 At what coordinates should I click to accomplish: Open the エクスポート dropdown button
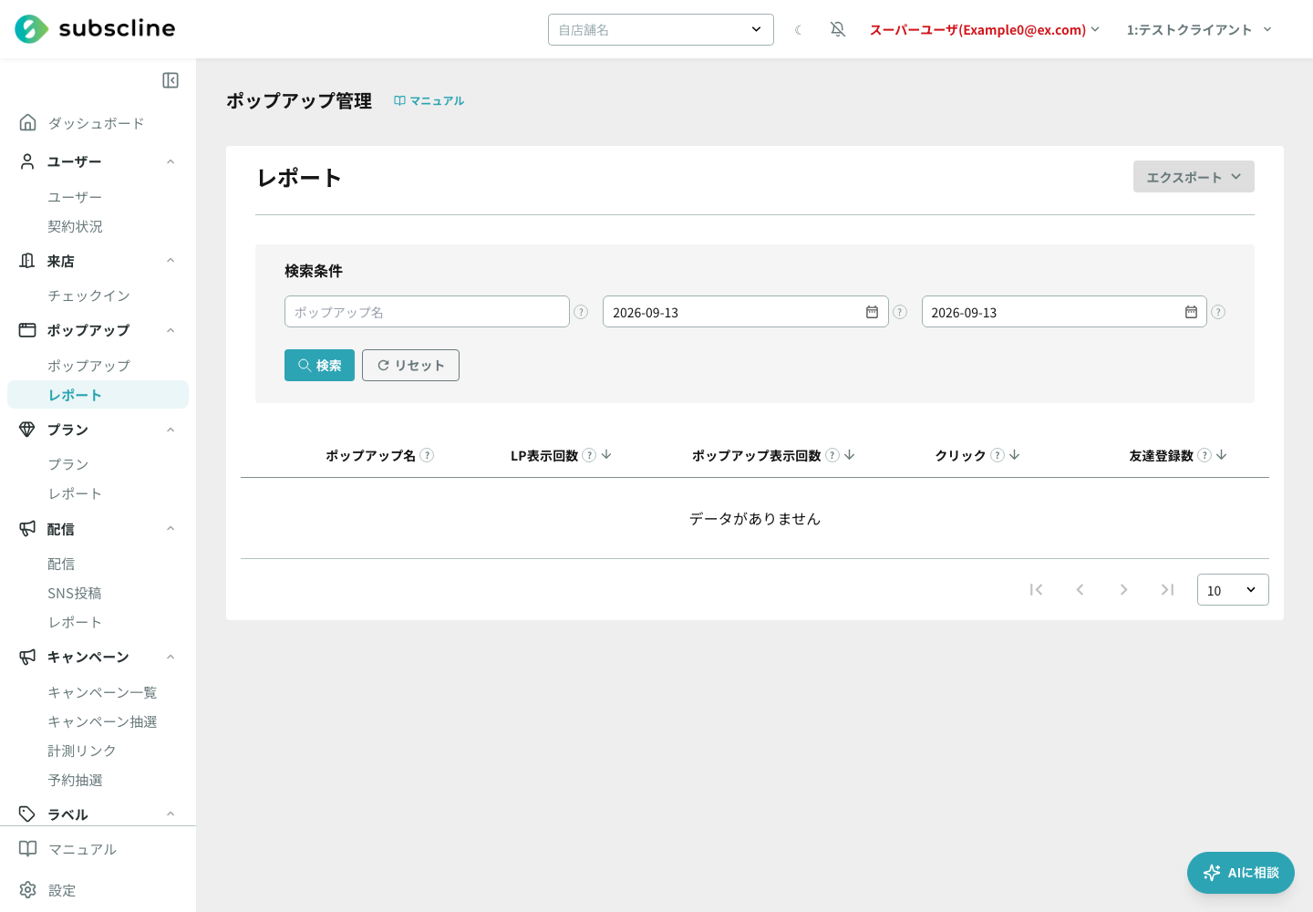point(1194,177)
